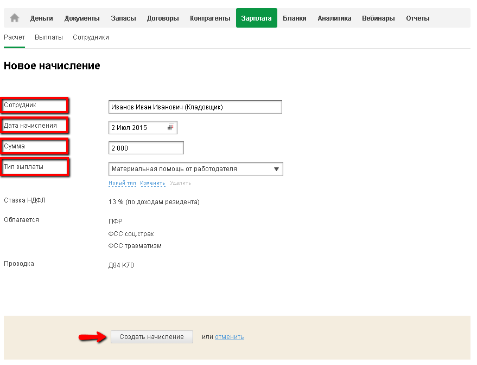This screenshot has width=477, height=365.
Task: Switch to the Расчет tab
Action: click(14, 37)
